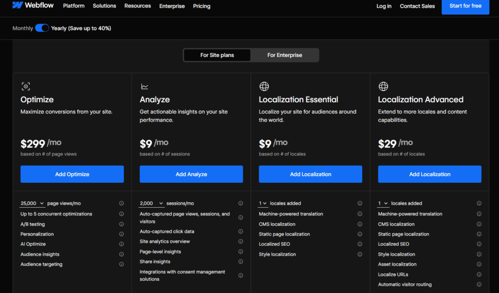Screen dimensions: 499x293
Task: Show info for consent management integrations
Action: (241, 275)
